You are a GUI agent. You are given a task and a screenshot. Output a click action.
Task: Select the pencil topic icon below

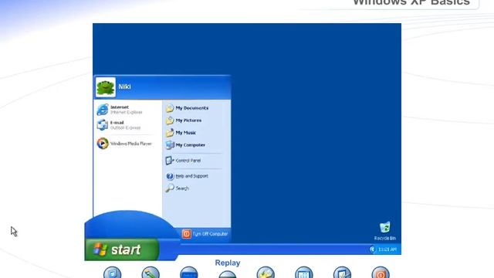(x=151, y=273)
